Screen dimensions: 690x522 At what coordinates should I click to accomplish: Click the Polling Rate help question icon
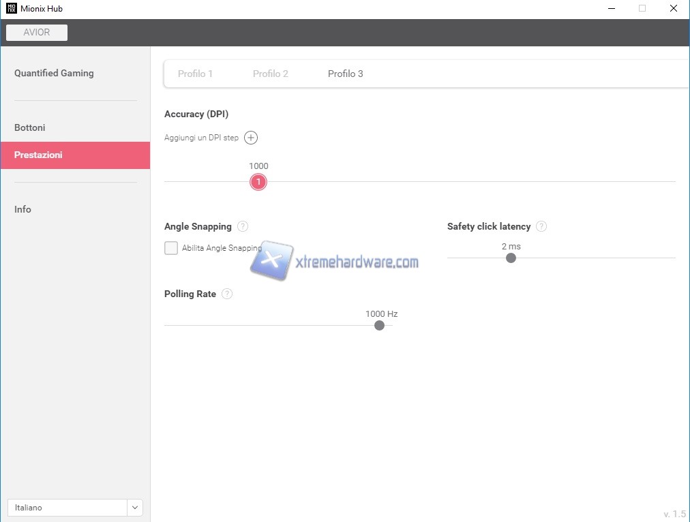(x=227, y=294)
